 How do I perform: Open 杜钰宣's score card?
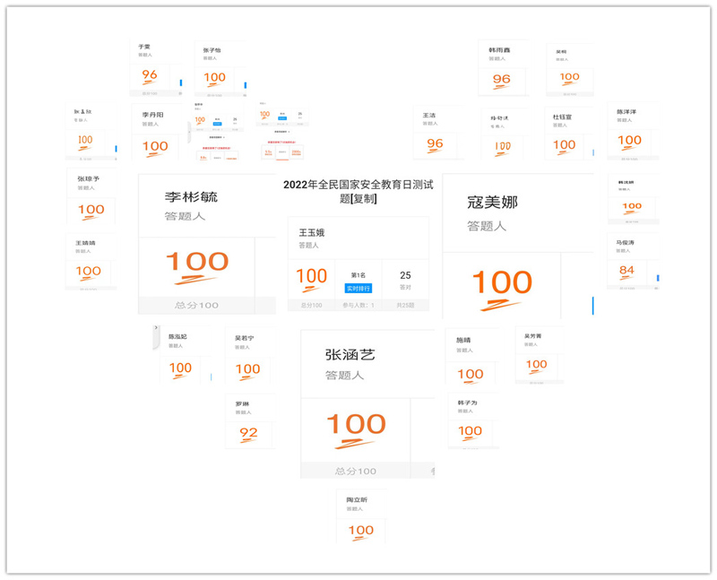[564, 134]
